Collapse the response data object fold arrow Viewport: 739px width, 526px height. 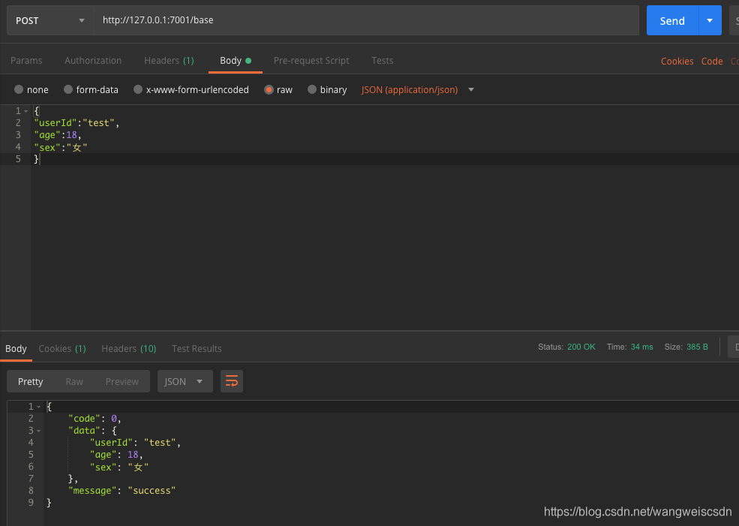pos(39,431)
